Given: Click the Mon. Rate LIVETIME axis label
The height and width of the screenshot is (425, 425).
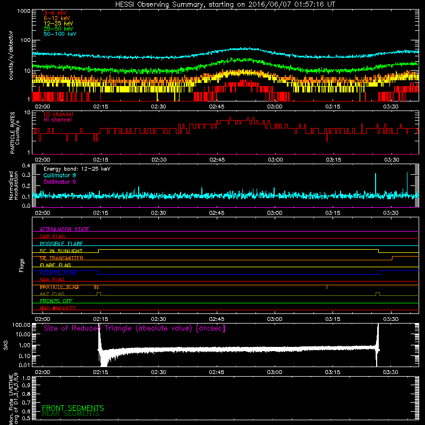Looking at the screenshot, I should [x=13, y=398].
